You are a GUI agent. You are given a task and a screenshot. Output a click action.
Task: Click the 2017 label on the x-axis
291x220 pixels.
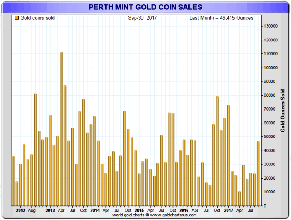pyautogui.click(x=228, y=210)
